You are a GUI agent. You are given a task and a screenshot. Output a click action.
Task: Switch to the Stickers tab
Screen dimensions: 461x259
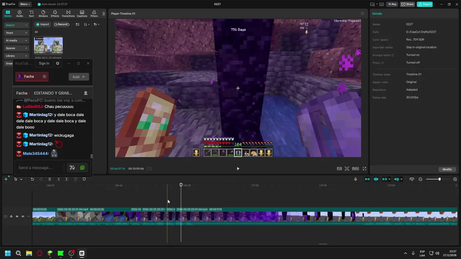point(43,14)
